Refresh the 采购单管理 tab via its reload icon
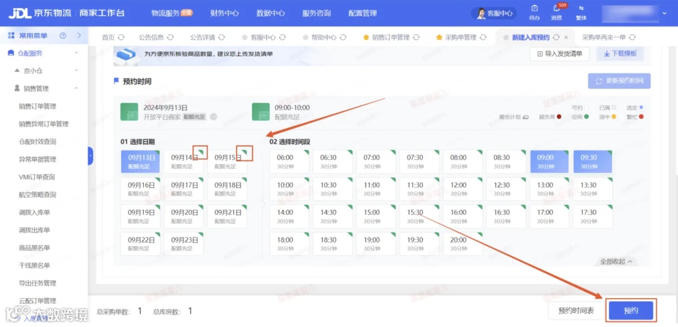 pos(483,38)
